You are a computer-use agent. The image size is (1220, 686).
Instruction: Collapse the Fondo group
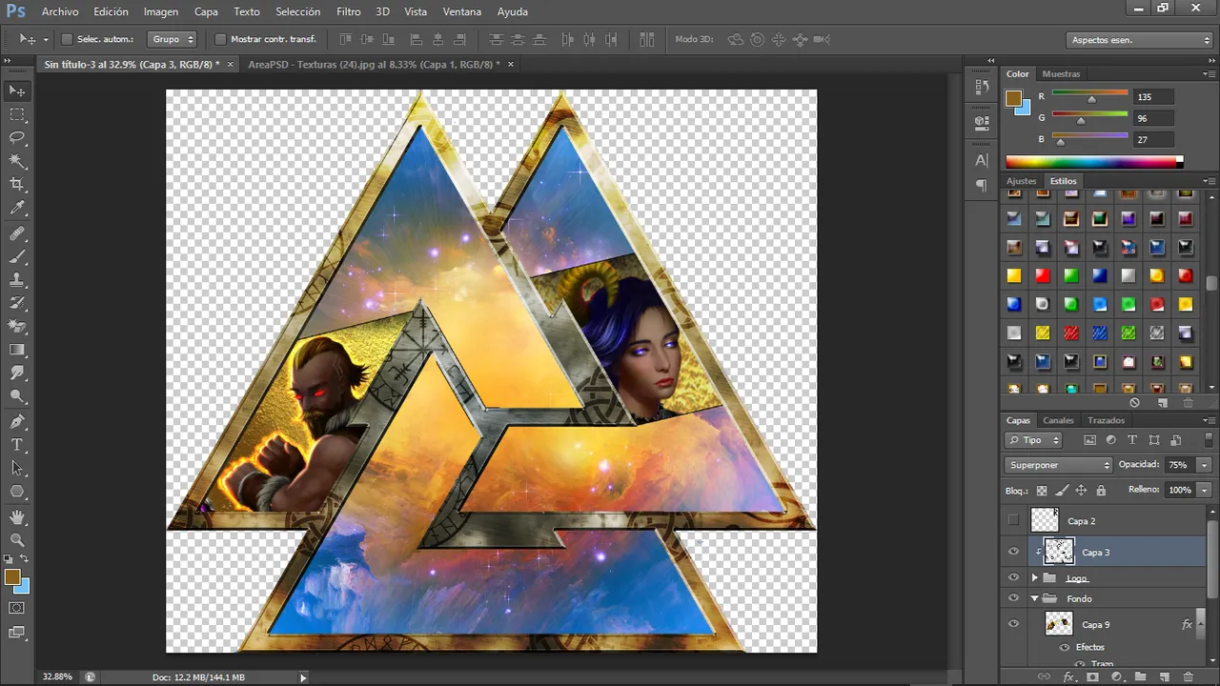pyautogui.click(x=1034, y=598)
